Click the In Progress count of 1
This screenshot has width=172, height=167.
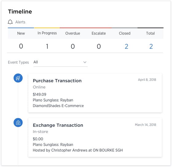coord(47,46)
